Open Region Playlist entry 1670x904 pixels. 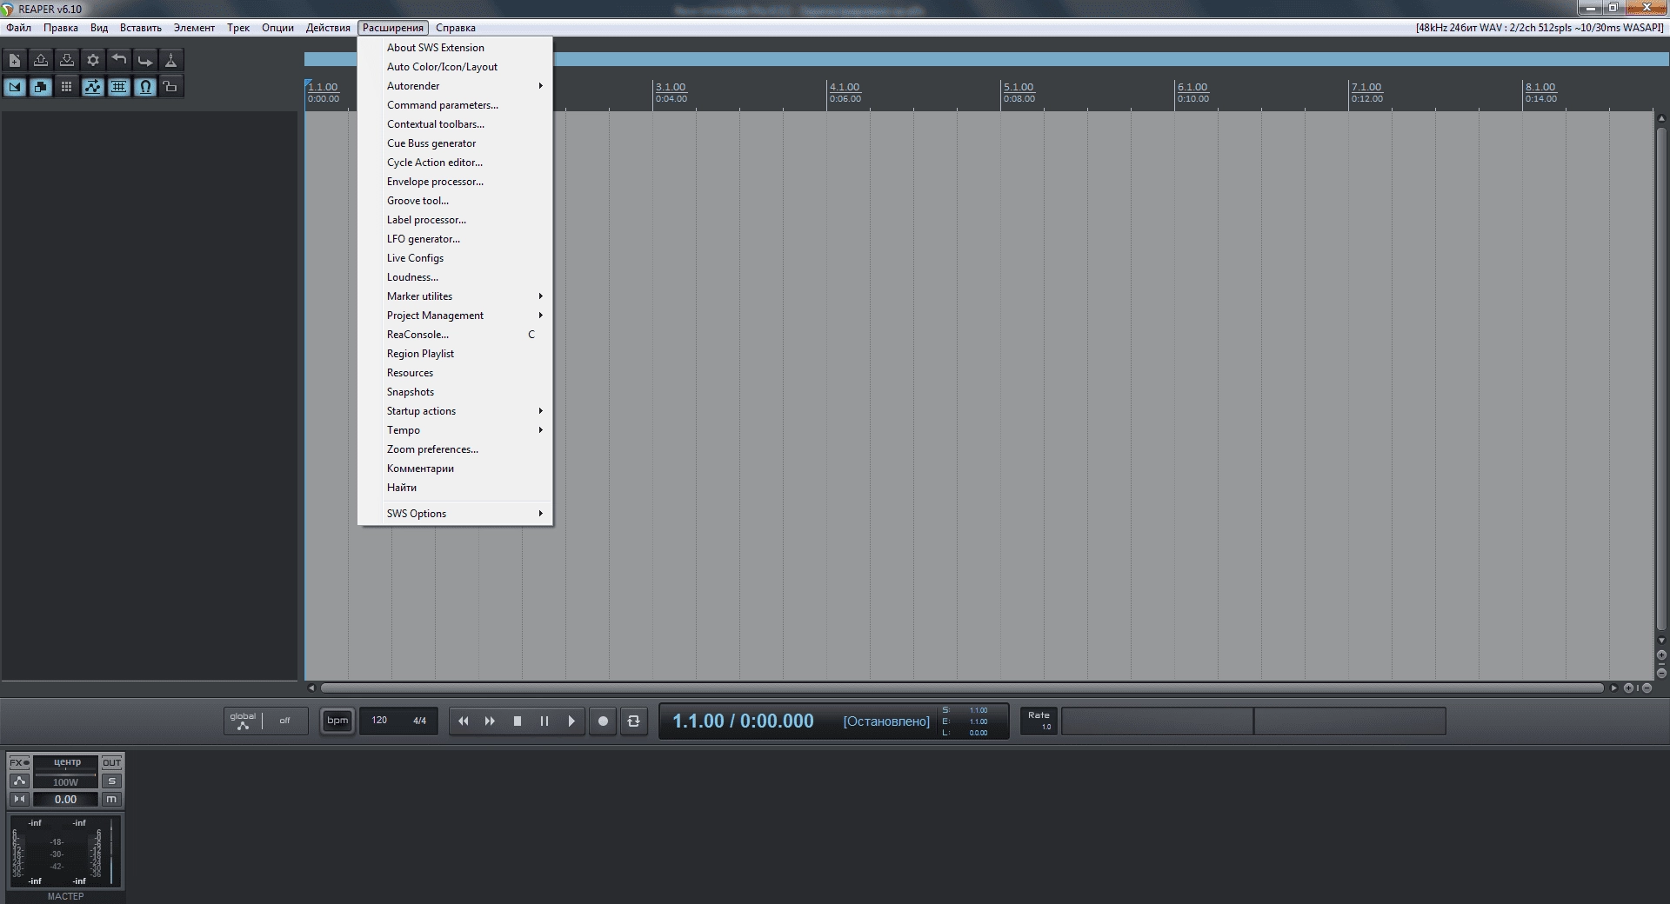pos(455,354)
